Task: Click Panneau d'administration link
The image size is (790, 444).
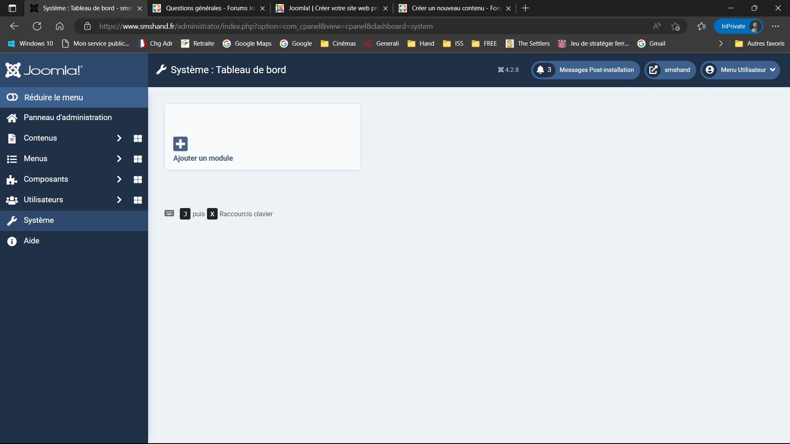Action: tap(67, 117)
